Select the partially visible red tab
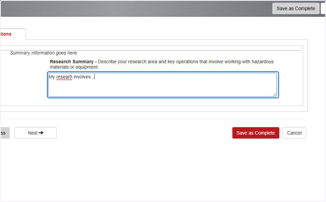This screenshot has width=326, height=202. (x=12, y=34)
